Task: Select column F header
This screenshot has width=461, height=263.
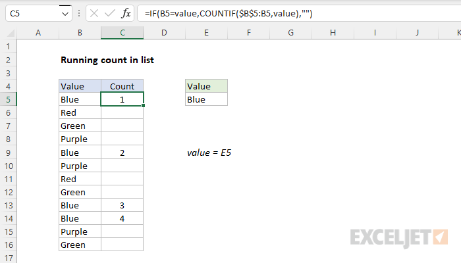Action: pyautogui.click(x=249, y=33)
